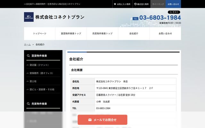Image resolution: width=205 pixels, height=128 pixels.
Task: Open the サイトマップ link in top bar
Action: (158, 4)
